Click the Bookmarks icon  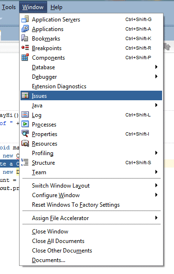[x=25, y=38]
